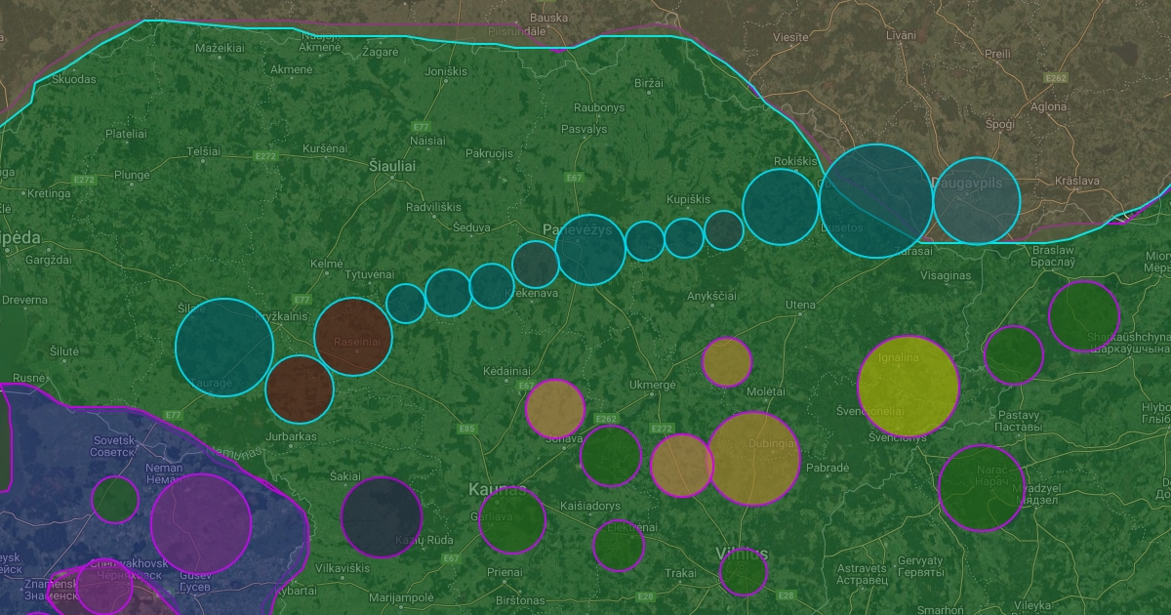The image size is (1171, 615).
Task: Select the tan circle above Jonava
Action: (555, 408)
